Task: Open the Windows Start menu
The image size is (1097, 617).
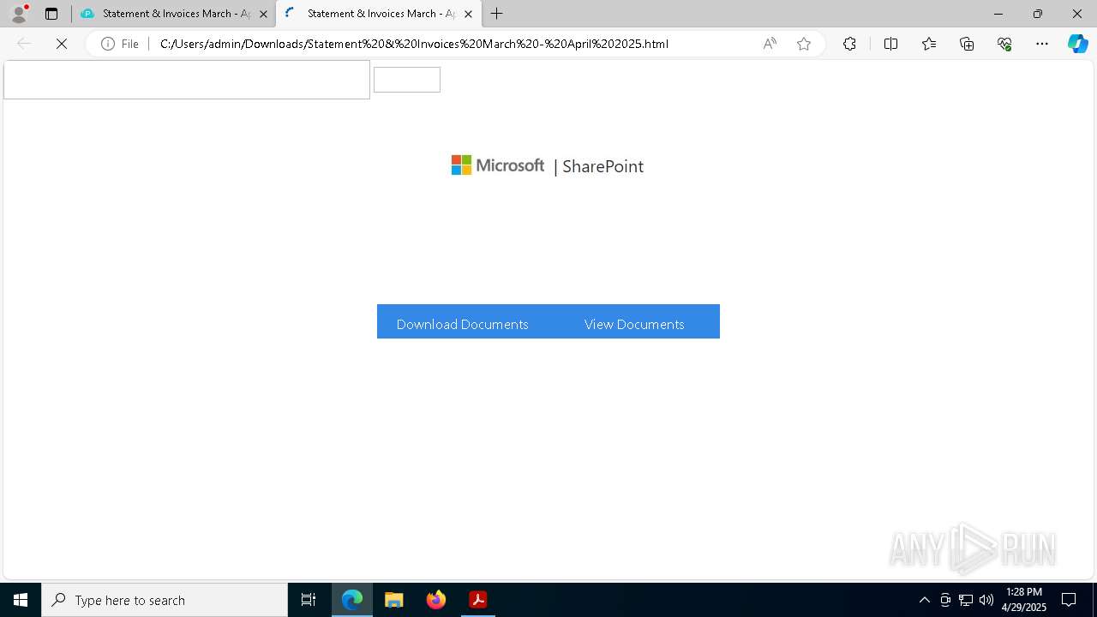Action: pyautogui.click(x=21, y=600)
